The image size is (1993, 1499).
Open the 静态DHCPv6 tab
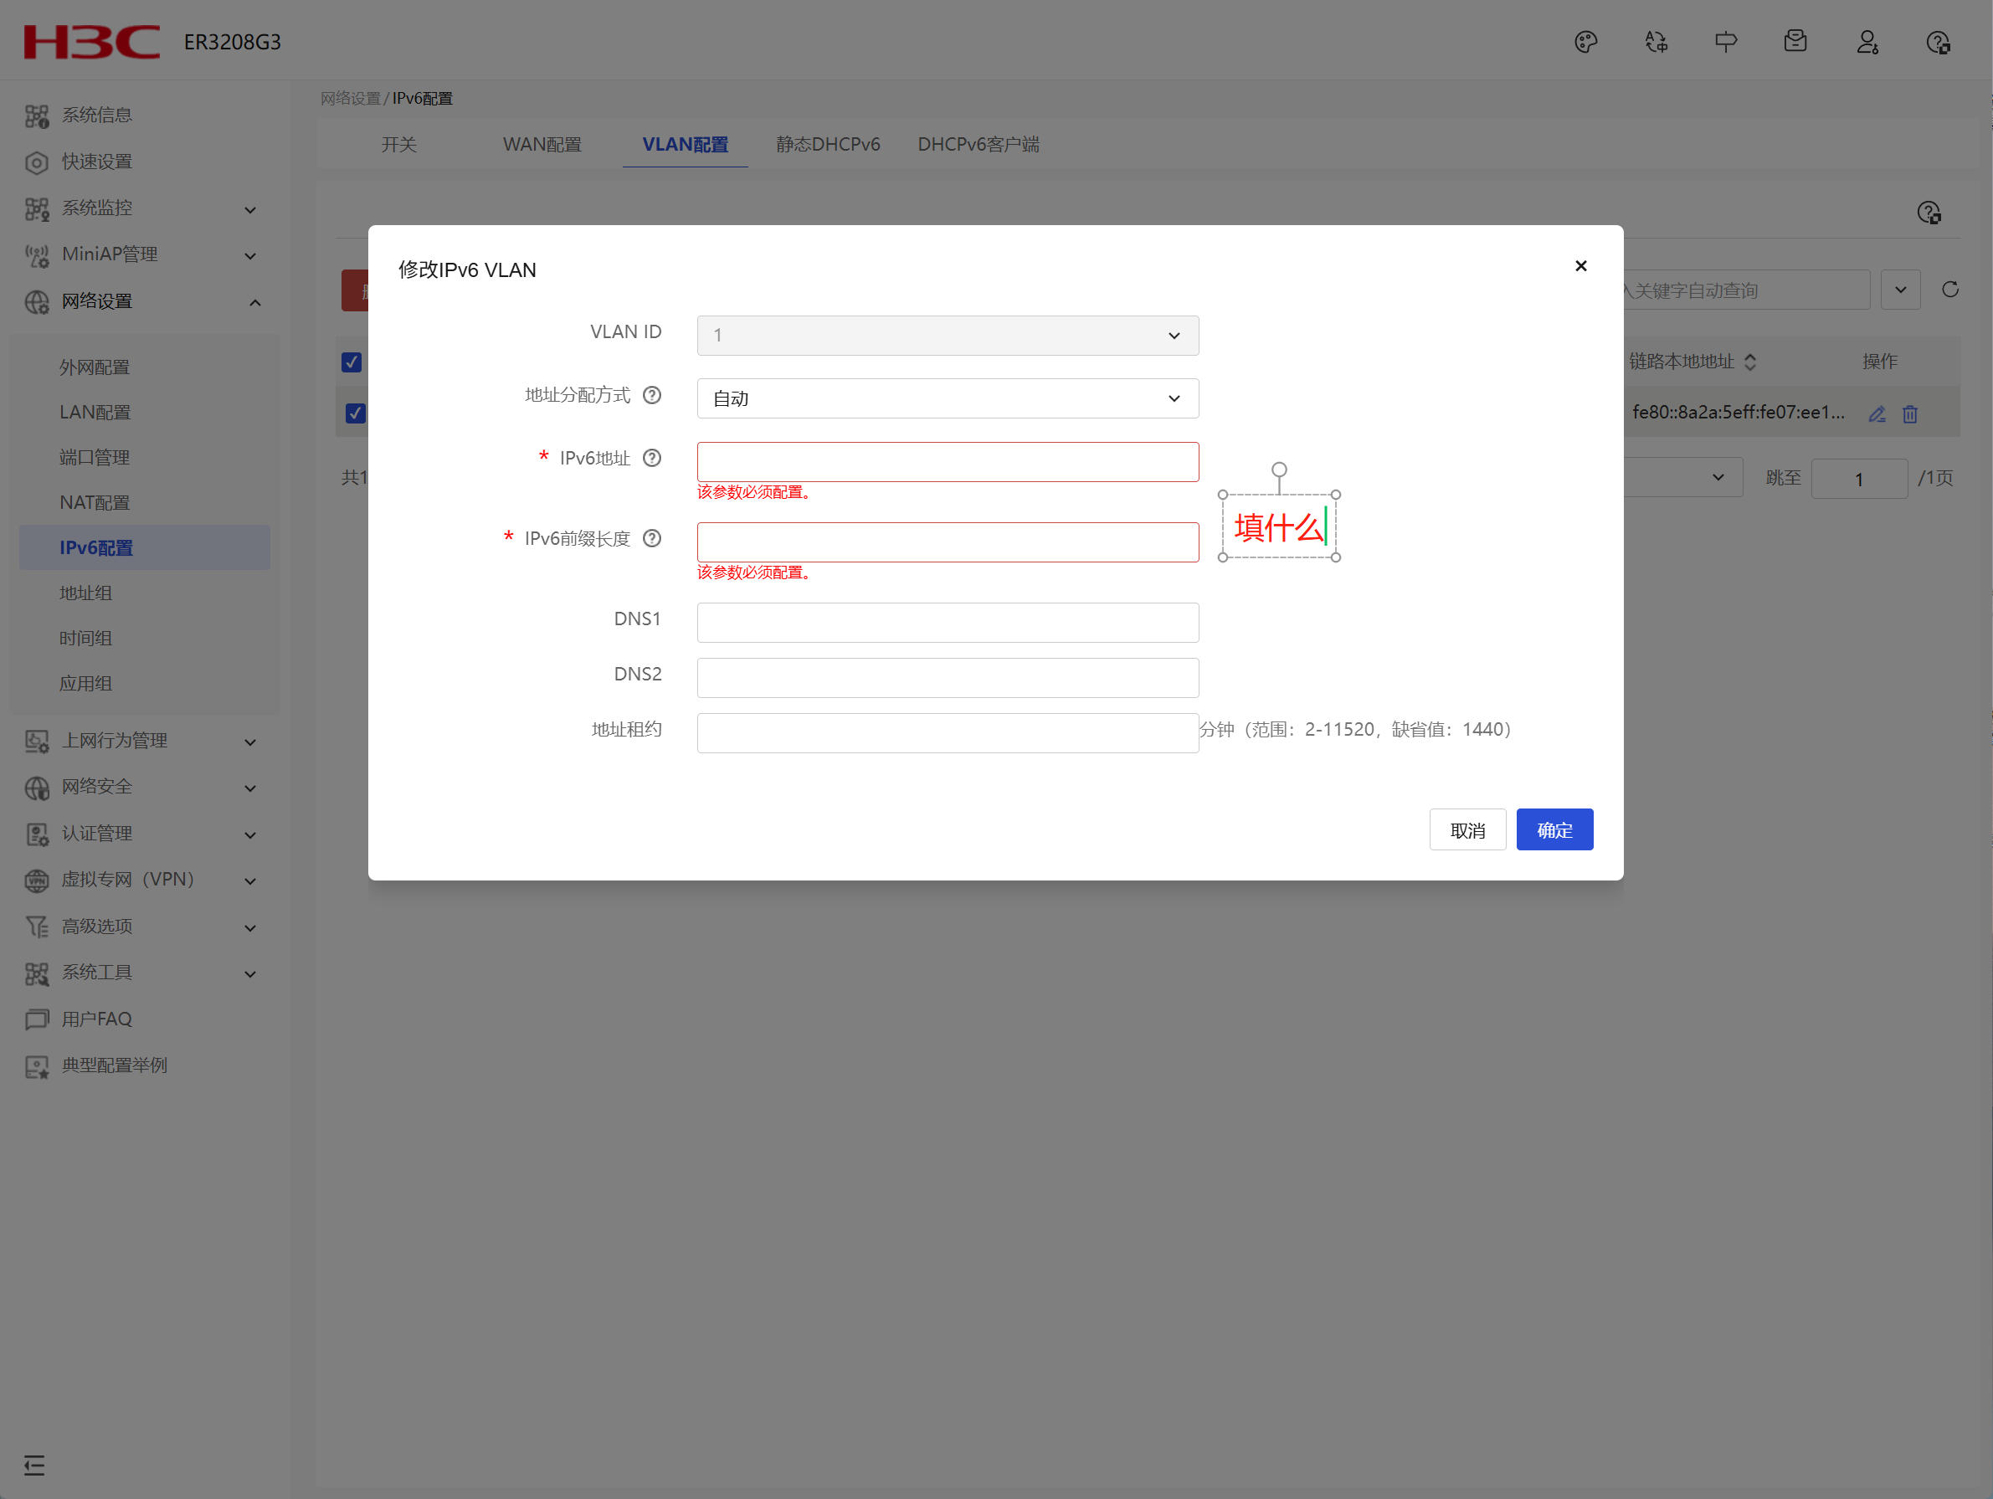coord(827,144)
